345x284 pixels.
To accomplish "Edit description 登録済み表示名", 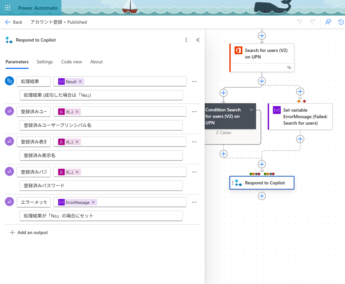I will [101, 155].
